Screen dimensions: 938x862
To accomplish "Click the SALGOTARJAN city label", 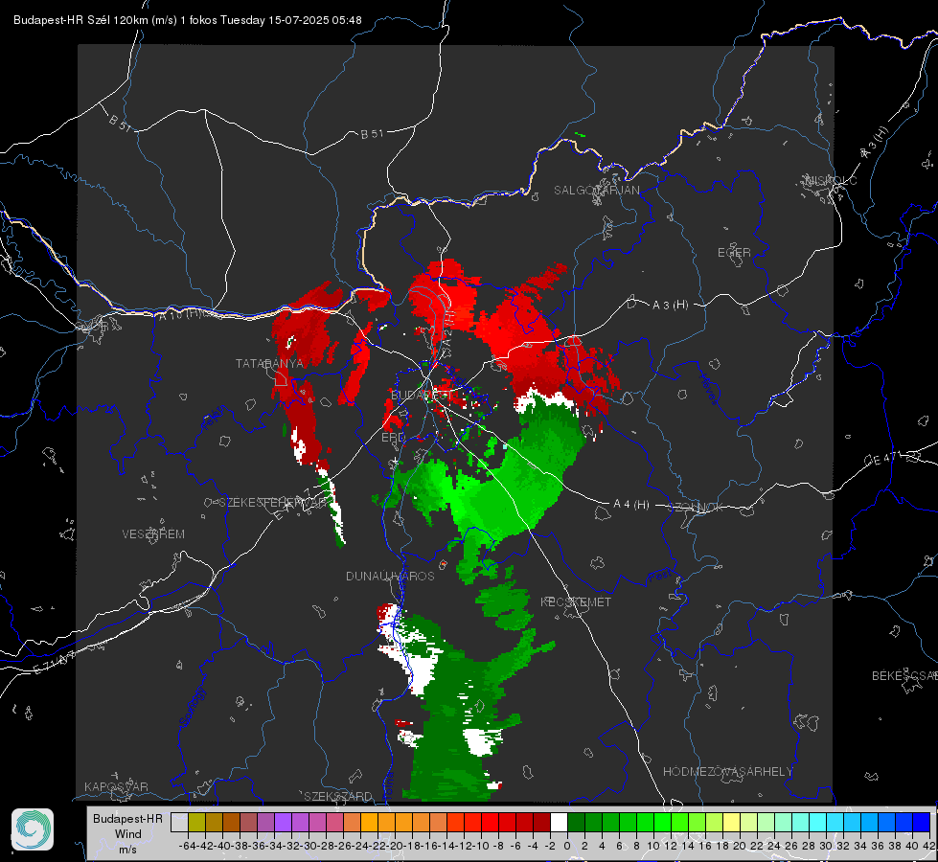I will click(x=596, y=191).
